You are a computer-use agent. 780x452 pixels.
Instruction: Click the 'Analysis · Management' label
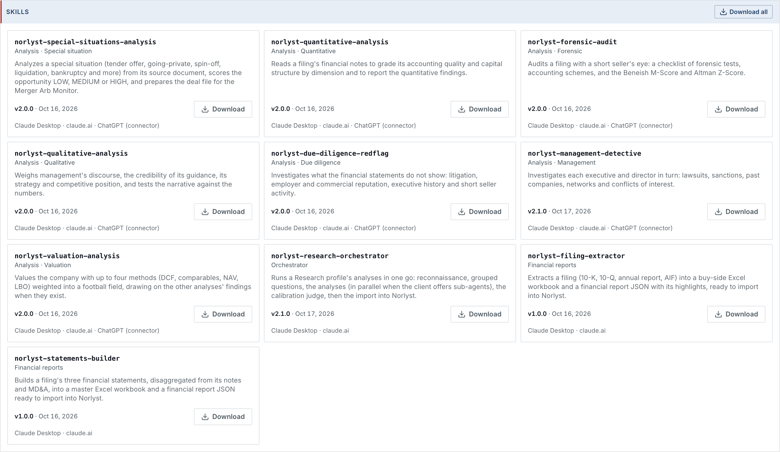(x=561, y=162)
